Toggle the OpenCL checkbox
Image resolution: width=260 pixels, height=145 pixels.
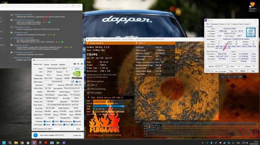tap(44, 121)
